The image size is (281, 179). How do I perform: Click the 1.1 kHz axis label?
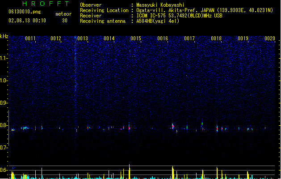(x=4, y=58)
